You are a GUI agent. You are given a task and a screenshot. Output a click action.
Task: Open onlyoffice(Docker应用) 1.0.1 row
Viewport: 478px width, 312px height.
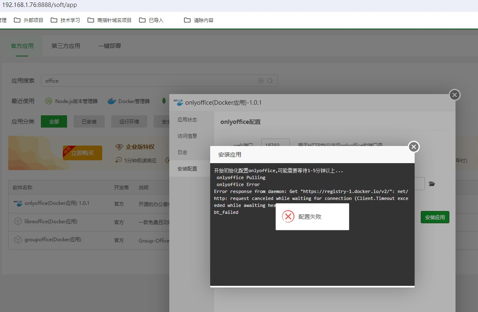(x=57, y=203)
